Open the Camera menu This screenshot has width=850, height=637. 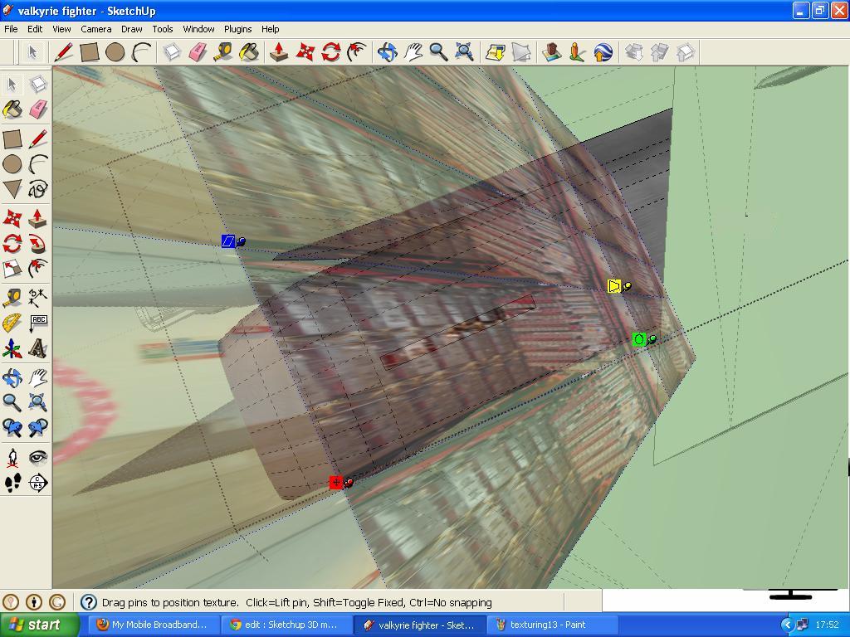(x=96, y=29)
